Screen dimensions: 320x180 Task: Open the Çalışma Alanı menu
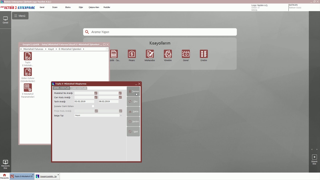94,7
